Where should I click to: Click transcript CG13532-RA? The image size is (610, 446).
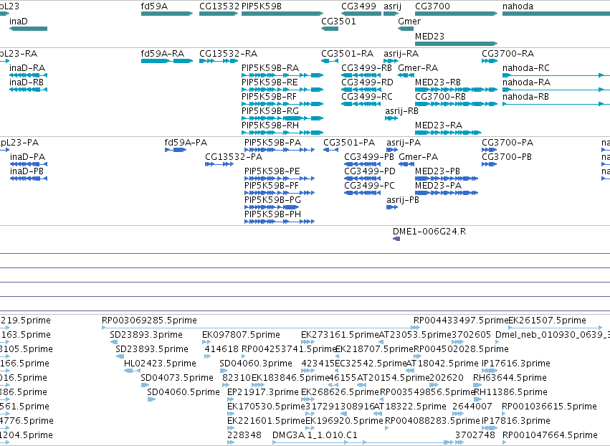coord(219,61)
